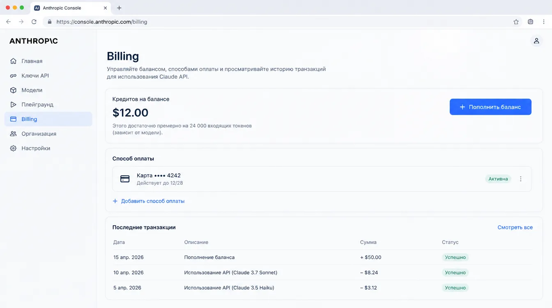Image resolution: width=552 pixels, height=308 pixels.
Task: Click the Способ оплаты heading
Action: [x=133, y=159]
